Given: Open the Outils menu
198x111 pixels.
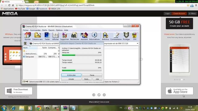Looking at the screenshot, I should pyautogui.click(x=45, y=30).
